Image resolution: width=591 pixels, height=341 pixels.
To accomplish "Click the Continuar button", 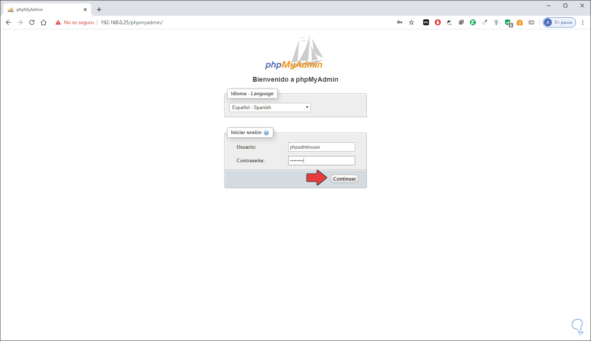I will click(345, 179).
